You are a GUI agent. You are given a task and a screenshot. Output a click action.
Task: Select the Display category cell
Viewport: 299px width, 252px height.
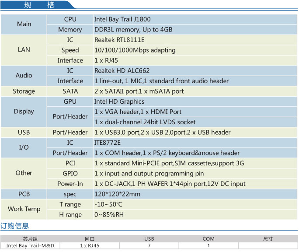coord(24,112)
